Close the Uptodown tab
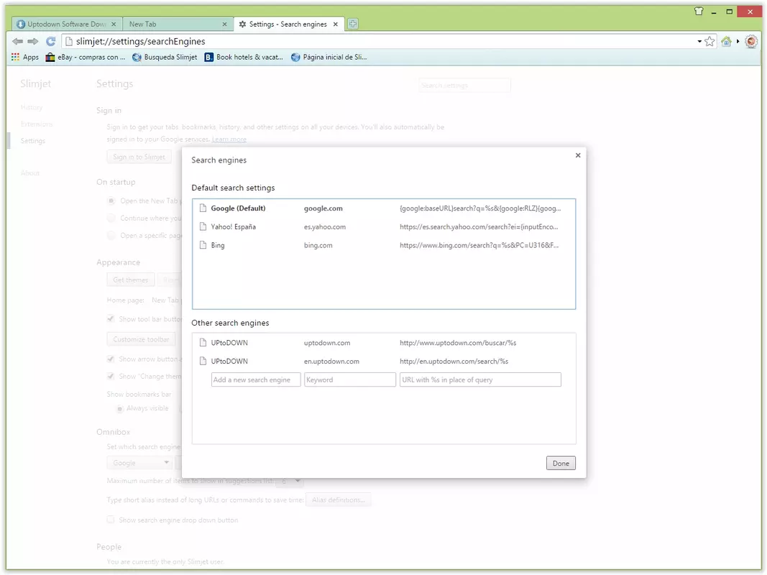The width and height of the screenshot is (767, 575). [114, 24]
